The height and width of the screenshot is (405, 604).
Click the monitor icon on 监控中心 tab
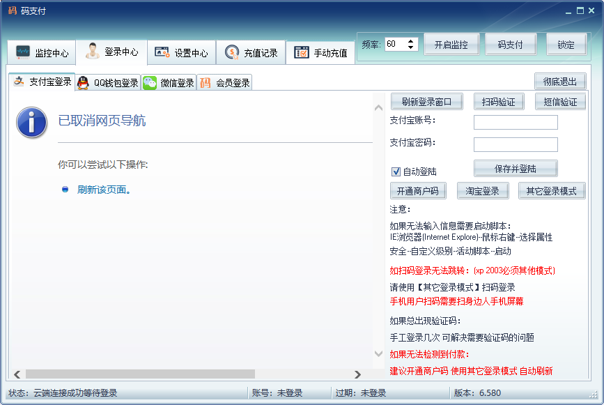click(23, 52)
